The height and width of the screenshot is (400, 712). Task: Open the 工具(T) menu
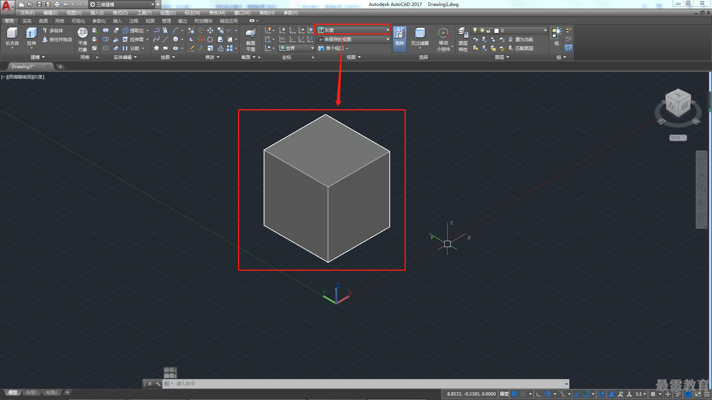coord(144,13)
